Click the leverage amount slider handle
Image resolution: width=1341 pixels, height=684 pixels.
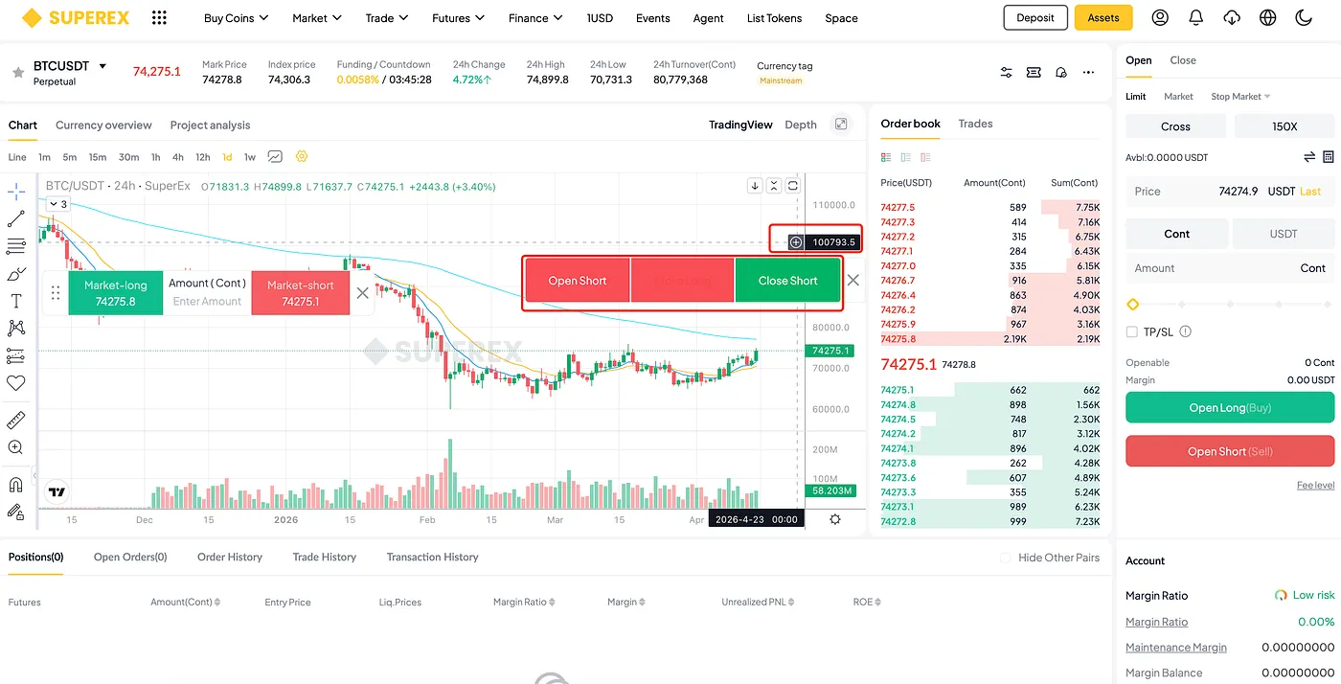1133,305
